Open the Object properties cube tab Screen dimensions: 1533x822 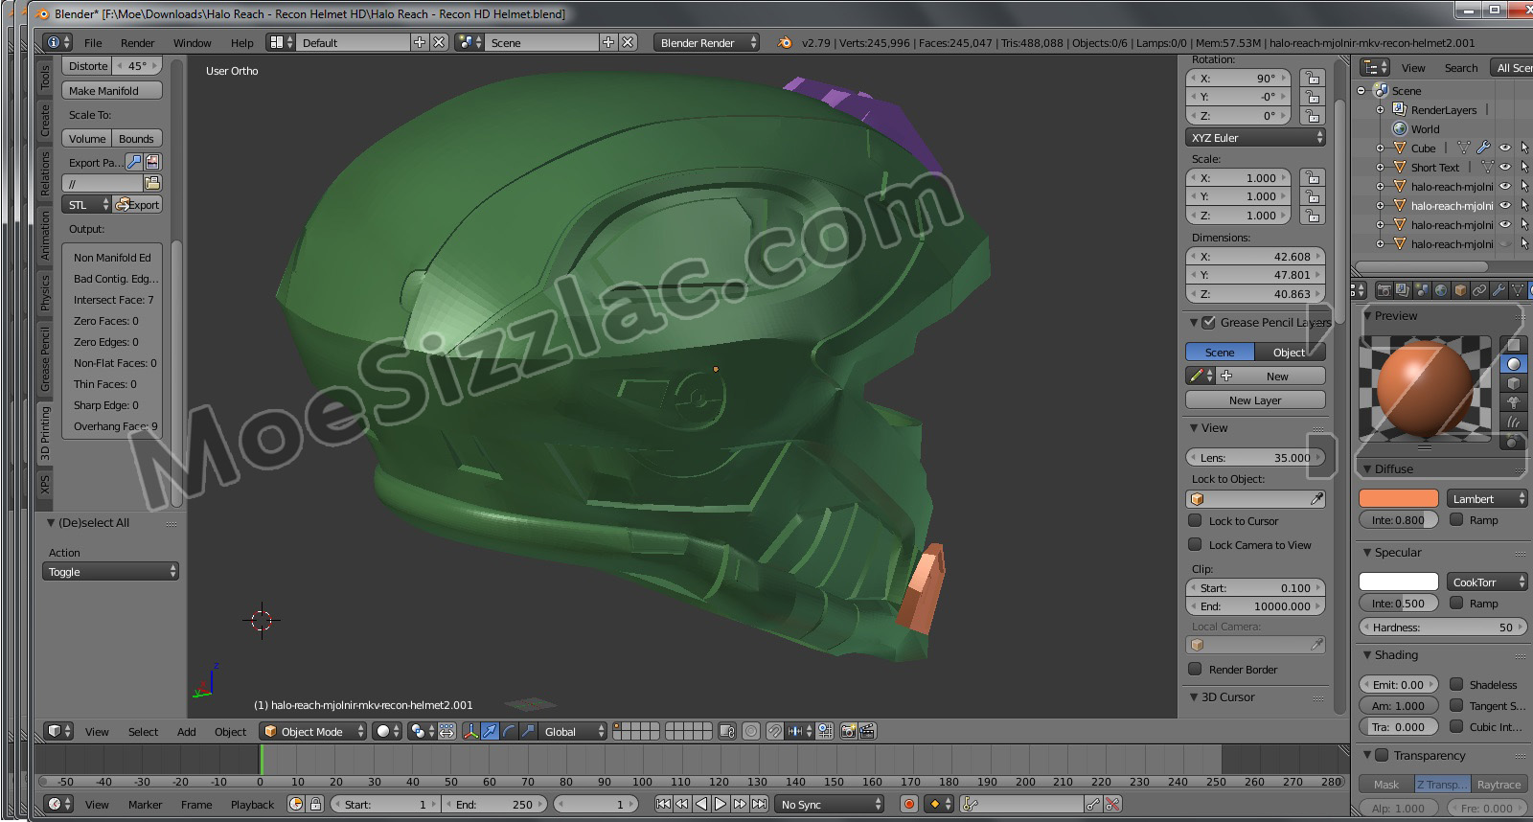pos(1460,289)
